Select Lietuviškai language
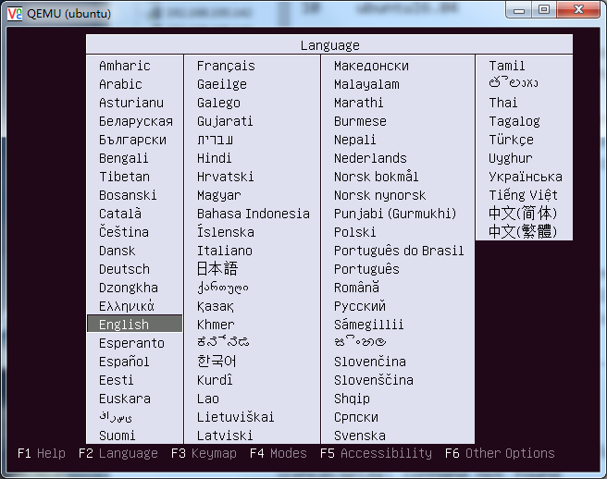 pos(235,417)
